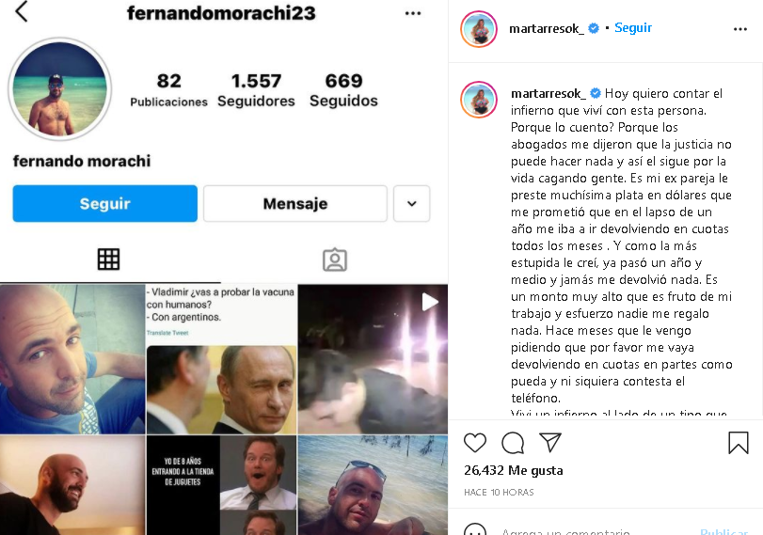763x535 pixels.
Task: Open post options three-dot menu
Action: [x=740, y=29]
